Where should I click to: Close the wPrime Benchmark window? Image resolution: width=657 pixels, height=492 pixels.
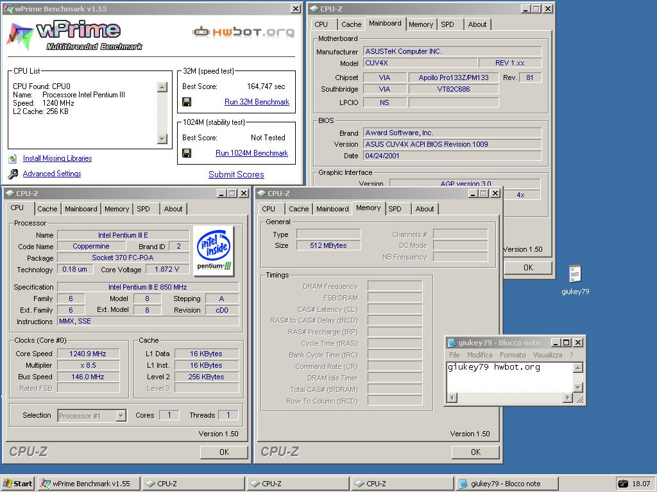pos(295,9)
